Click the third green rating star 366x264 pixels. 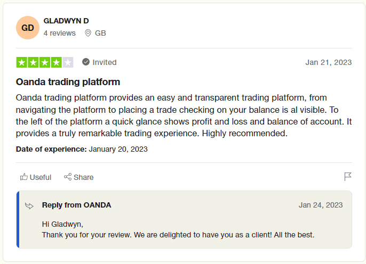point(45,62)
